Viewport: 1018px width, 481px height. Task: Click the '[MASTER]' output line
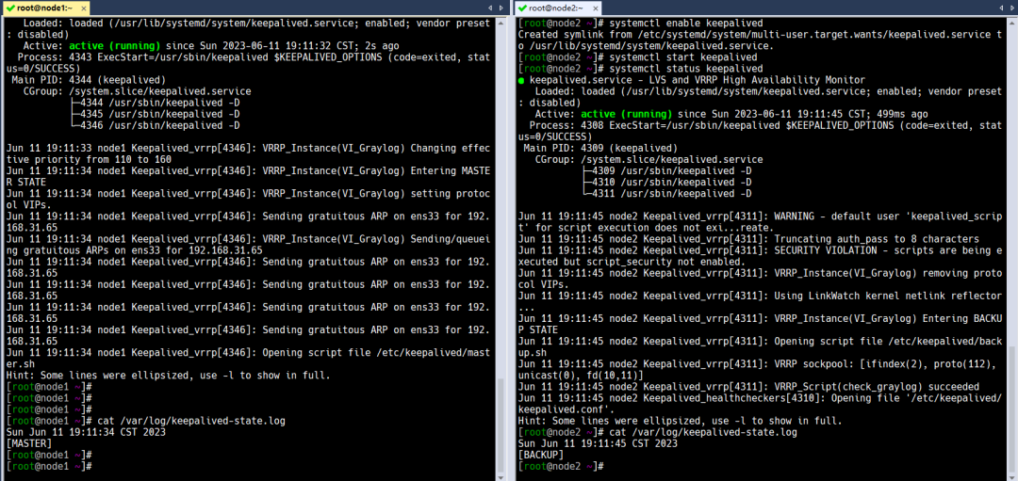pyautogui.click(x=28, y=443)
